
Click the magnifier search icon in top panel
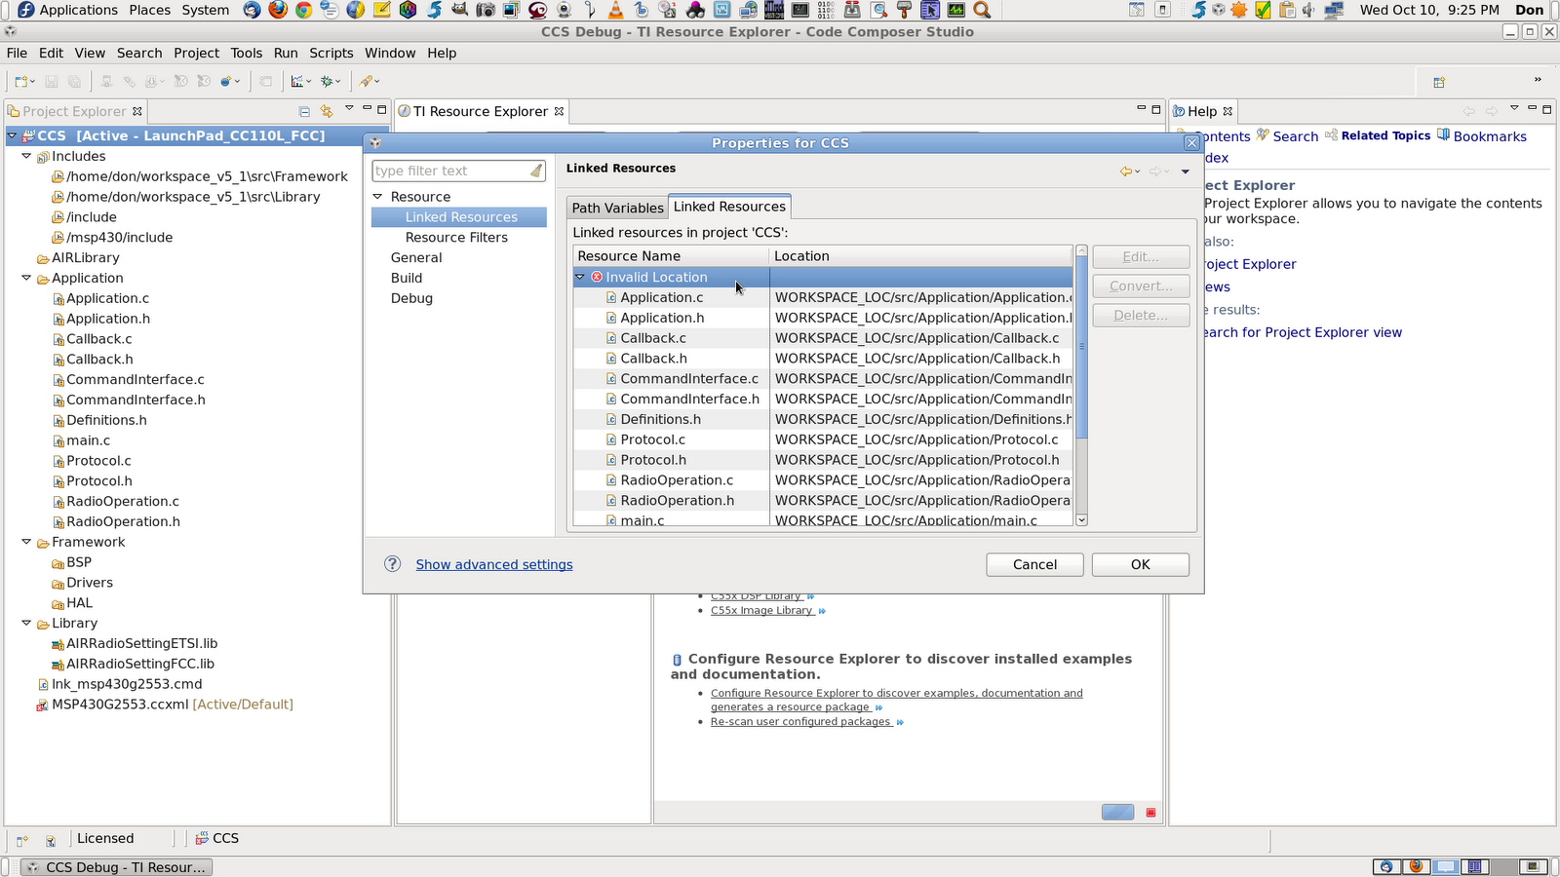[x=982, y=10]
